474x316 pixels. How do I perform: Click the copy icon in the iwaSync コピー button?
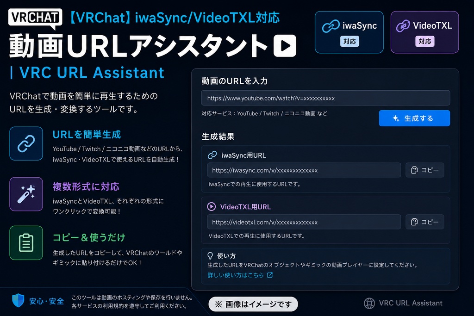click(414, 170)
